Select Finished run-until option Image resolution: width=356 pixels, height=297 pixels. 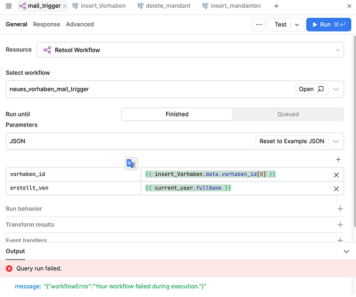177,114
